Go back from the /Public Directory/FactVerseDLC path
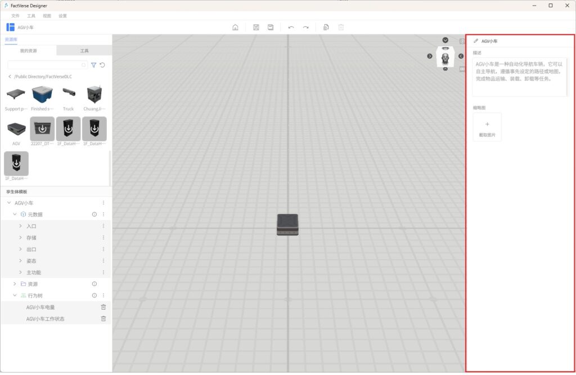This screenshot has width=576, height=375. coord(10,77)
